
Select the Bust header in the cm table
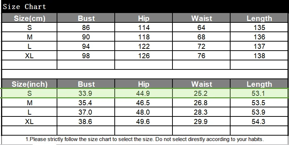[86, 18]
